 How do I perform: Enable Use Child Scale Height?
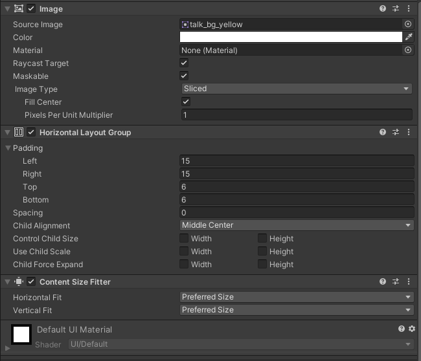pyautogui.click(x=262, y=251)
